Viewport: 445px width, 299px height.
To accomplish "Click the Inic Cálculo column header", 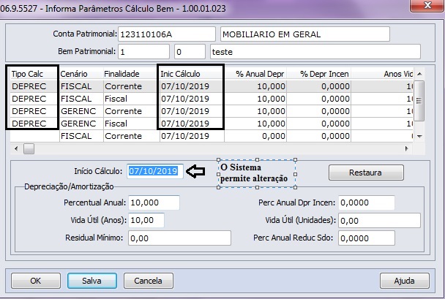I will coord(192,74).
